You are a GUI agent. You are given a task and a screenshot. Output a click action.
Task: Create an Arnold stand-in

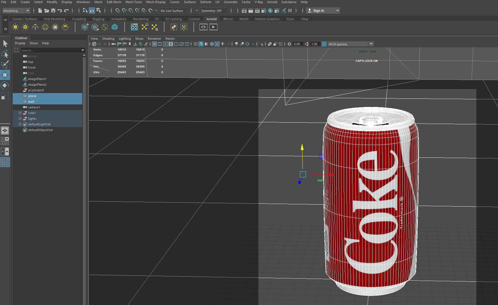tap(85, 27)
